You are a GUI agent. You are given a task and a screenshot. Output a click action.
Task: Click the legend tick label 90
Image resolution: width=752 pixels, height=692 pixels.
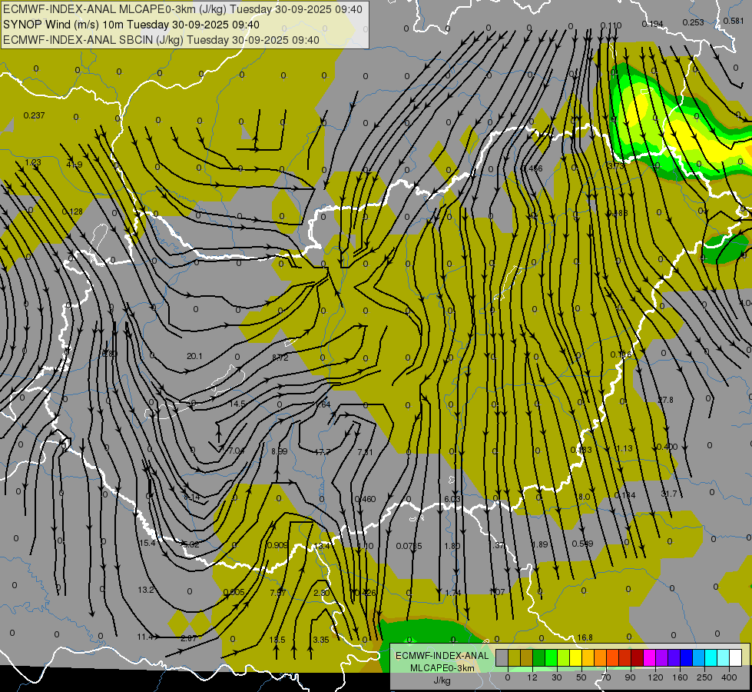[x=630, y=677]
